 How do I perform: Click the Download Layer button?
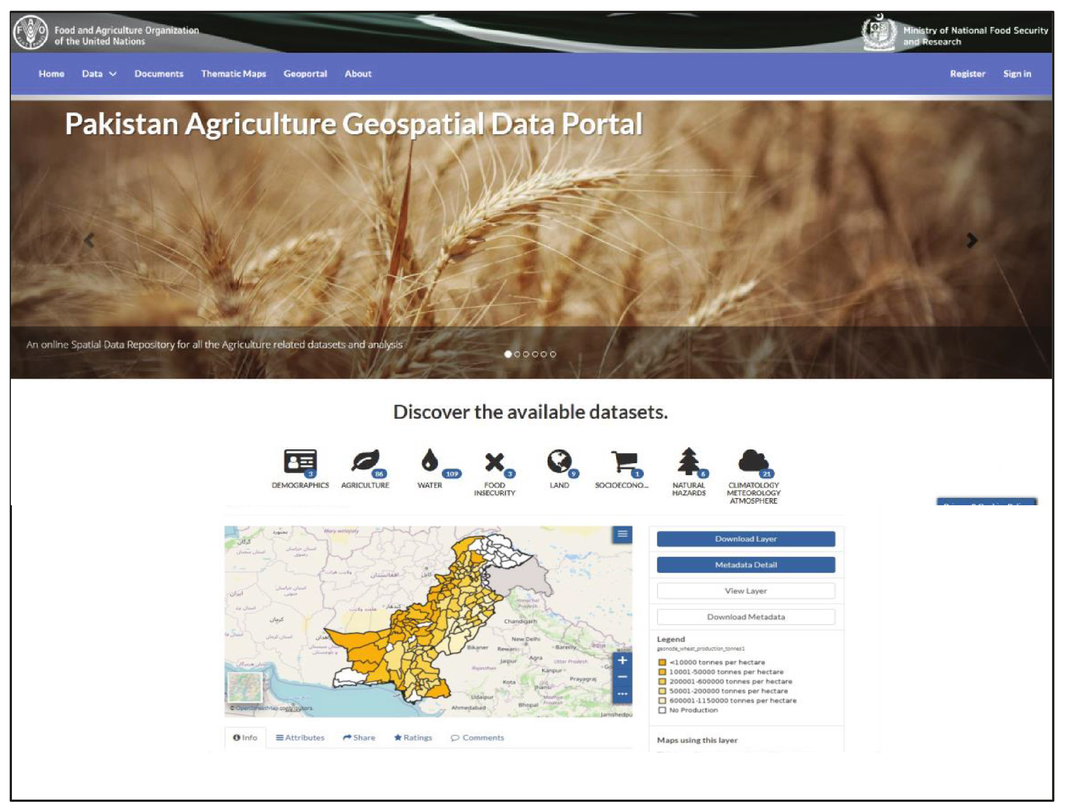(x=745, y=539)
